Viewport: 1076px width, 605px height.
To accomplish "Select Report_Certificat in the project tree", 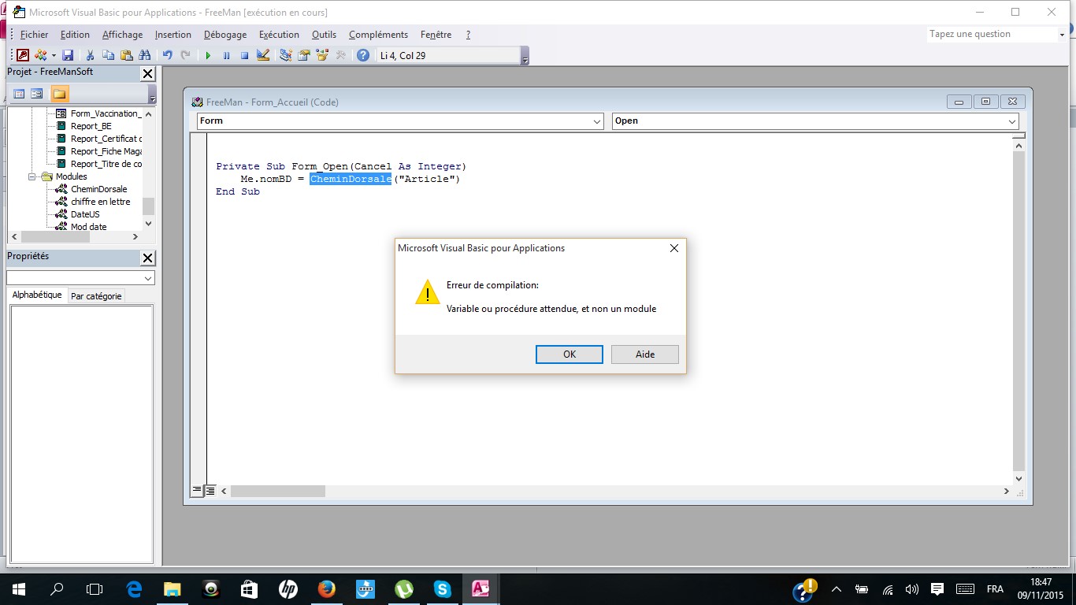I will point(106,139).
